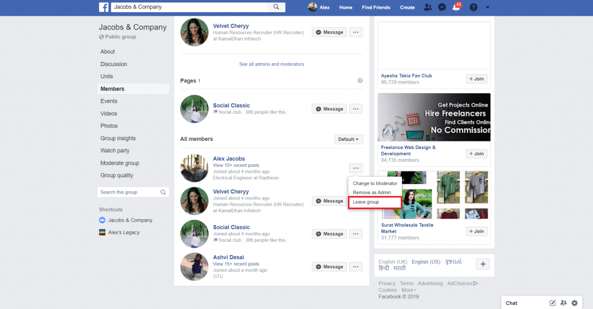Click the top search box with Jacobs & Company
The height and width of the screenshot is (309, 593).
pyautogui.click(x=189, y=7)
